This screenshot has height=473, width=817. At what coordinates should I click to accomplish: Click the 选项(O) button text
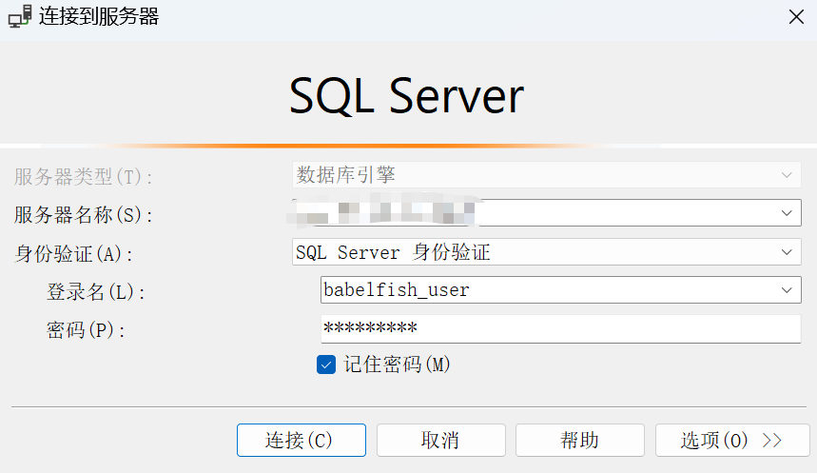point(714,441)
